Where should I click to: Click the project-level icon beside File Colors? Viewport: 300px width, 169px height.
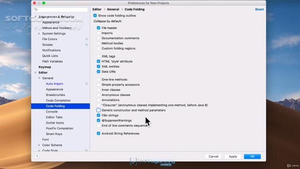[86, 39]
